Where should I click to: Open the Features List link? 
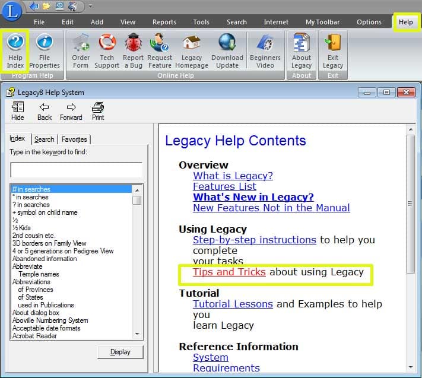pyautogui.click(x=224, y=186)
